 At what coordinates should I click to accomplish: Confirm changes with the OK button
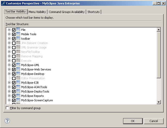(x=133, y=121)
